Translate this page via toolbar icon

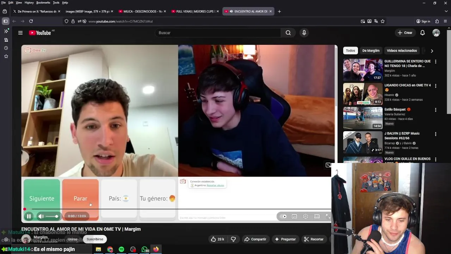[x=376, y=21]
